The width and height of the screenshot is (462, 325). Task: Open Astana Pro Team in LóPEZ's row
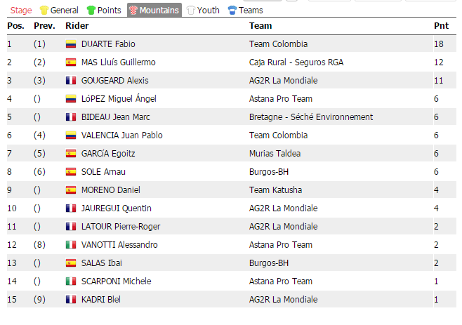[x=281, y=99]
